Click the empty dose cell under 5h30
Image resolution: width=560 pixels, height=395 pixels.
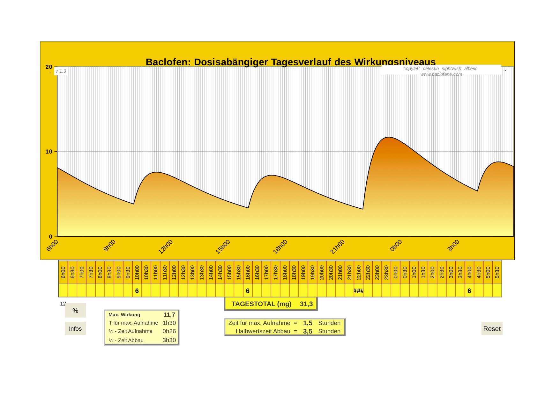click(497, 291)
